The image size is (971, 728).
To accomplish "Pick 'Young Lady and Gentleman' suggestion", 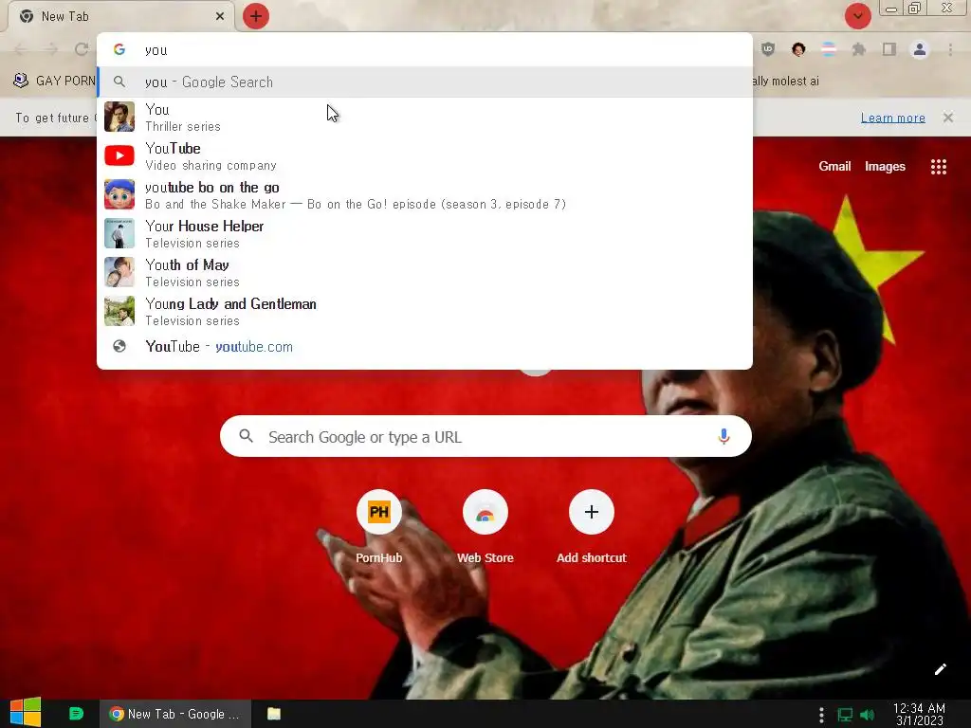I will pyautogui.click(x=425, y=311).
